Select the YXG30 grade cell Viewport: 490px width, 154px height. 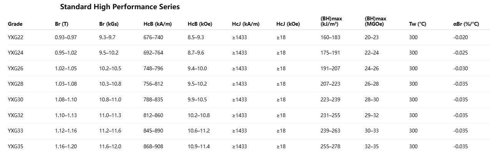15,99
